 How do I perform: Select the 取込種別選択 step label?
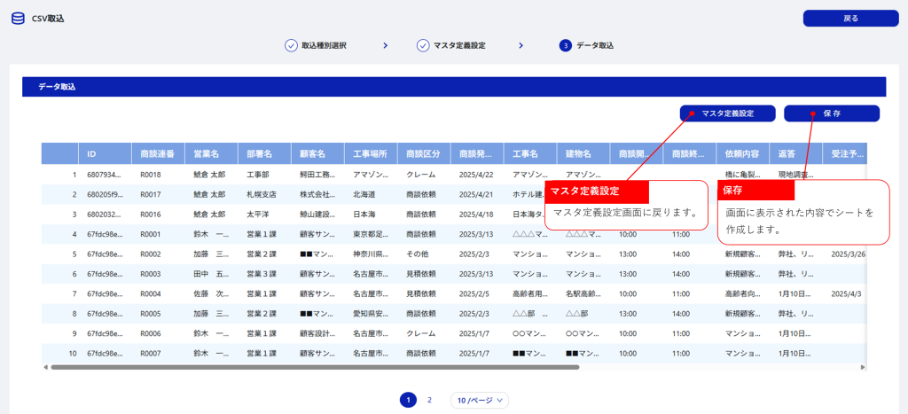click(324, 46)
